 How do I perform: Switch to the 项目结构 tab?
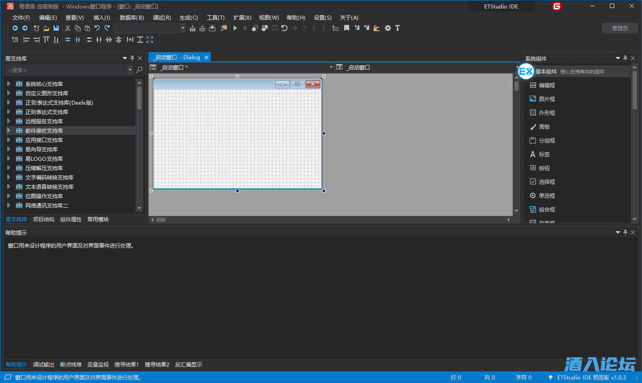click(44, 220)
